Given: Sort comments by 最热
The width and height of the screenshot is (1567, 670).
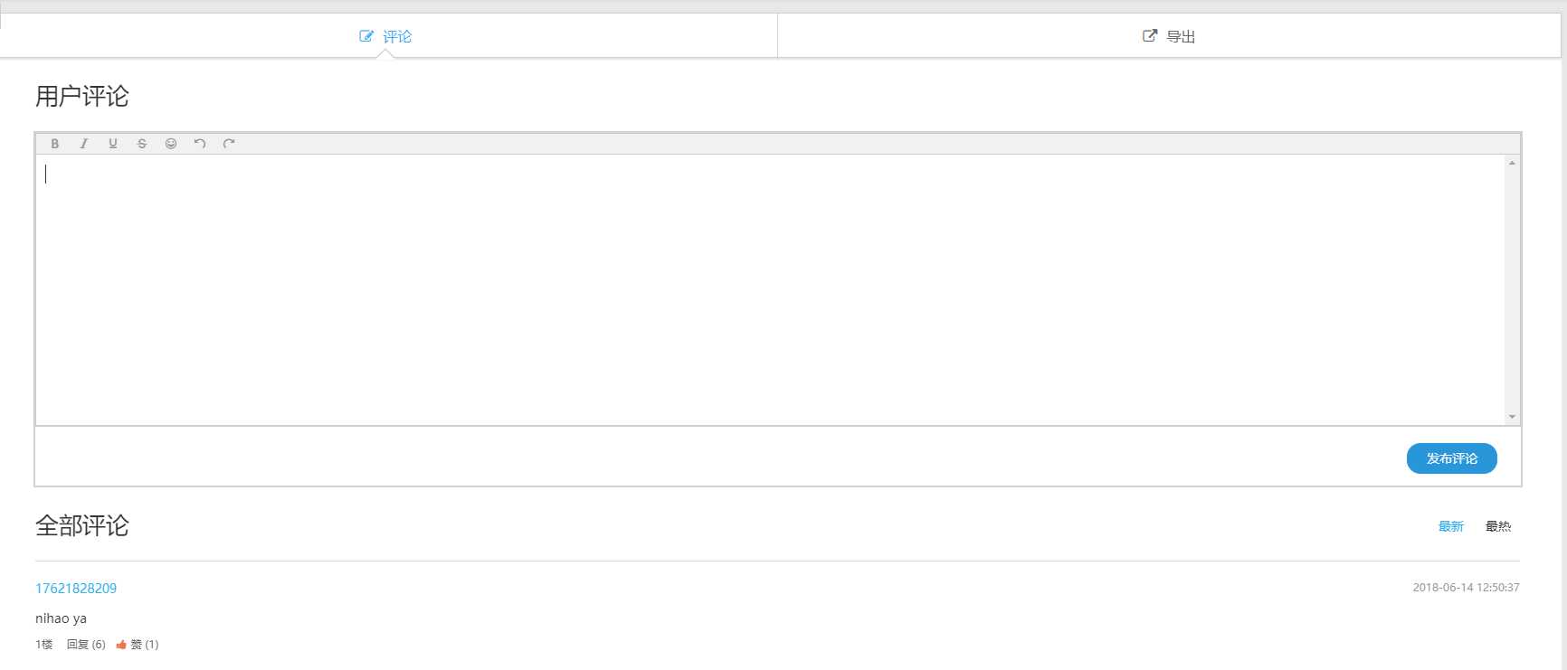Looking at the screenshot, I should [x=1498, y=526].
